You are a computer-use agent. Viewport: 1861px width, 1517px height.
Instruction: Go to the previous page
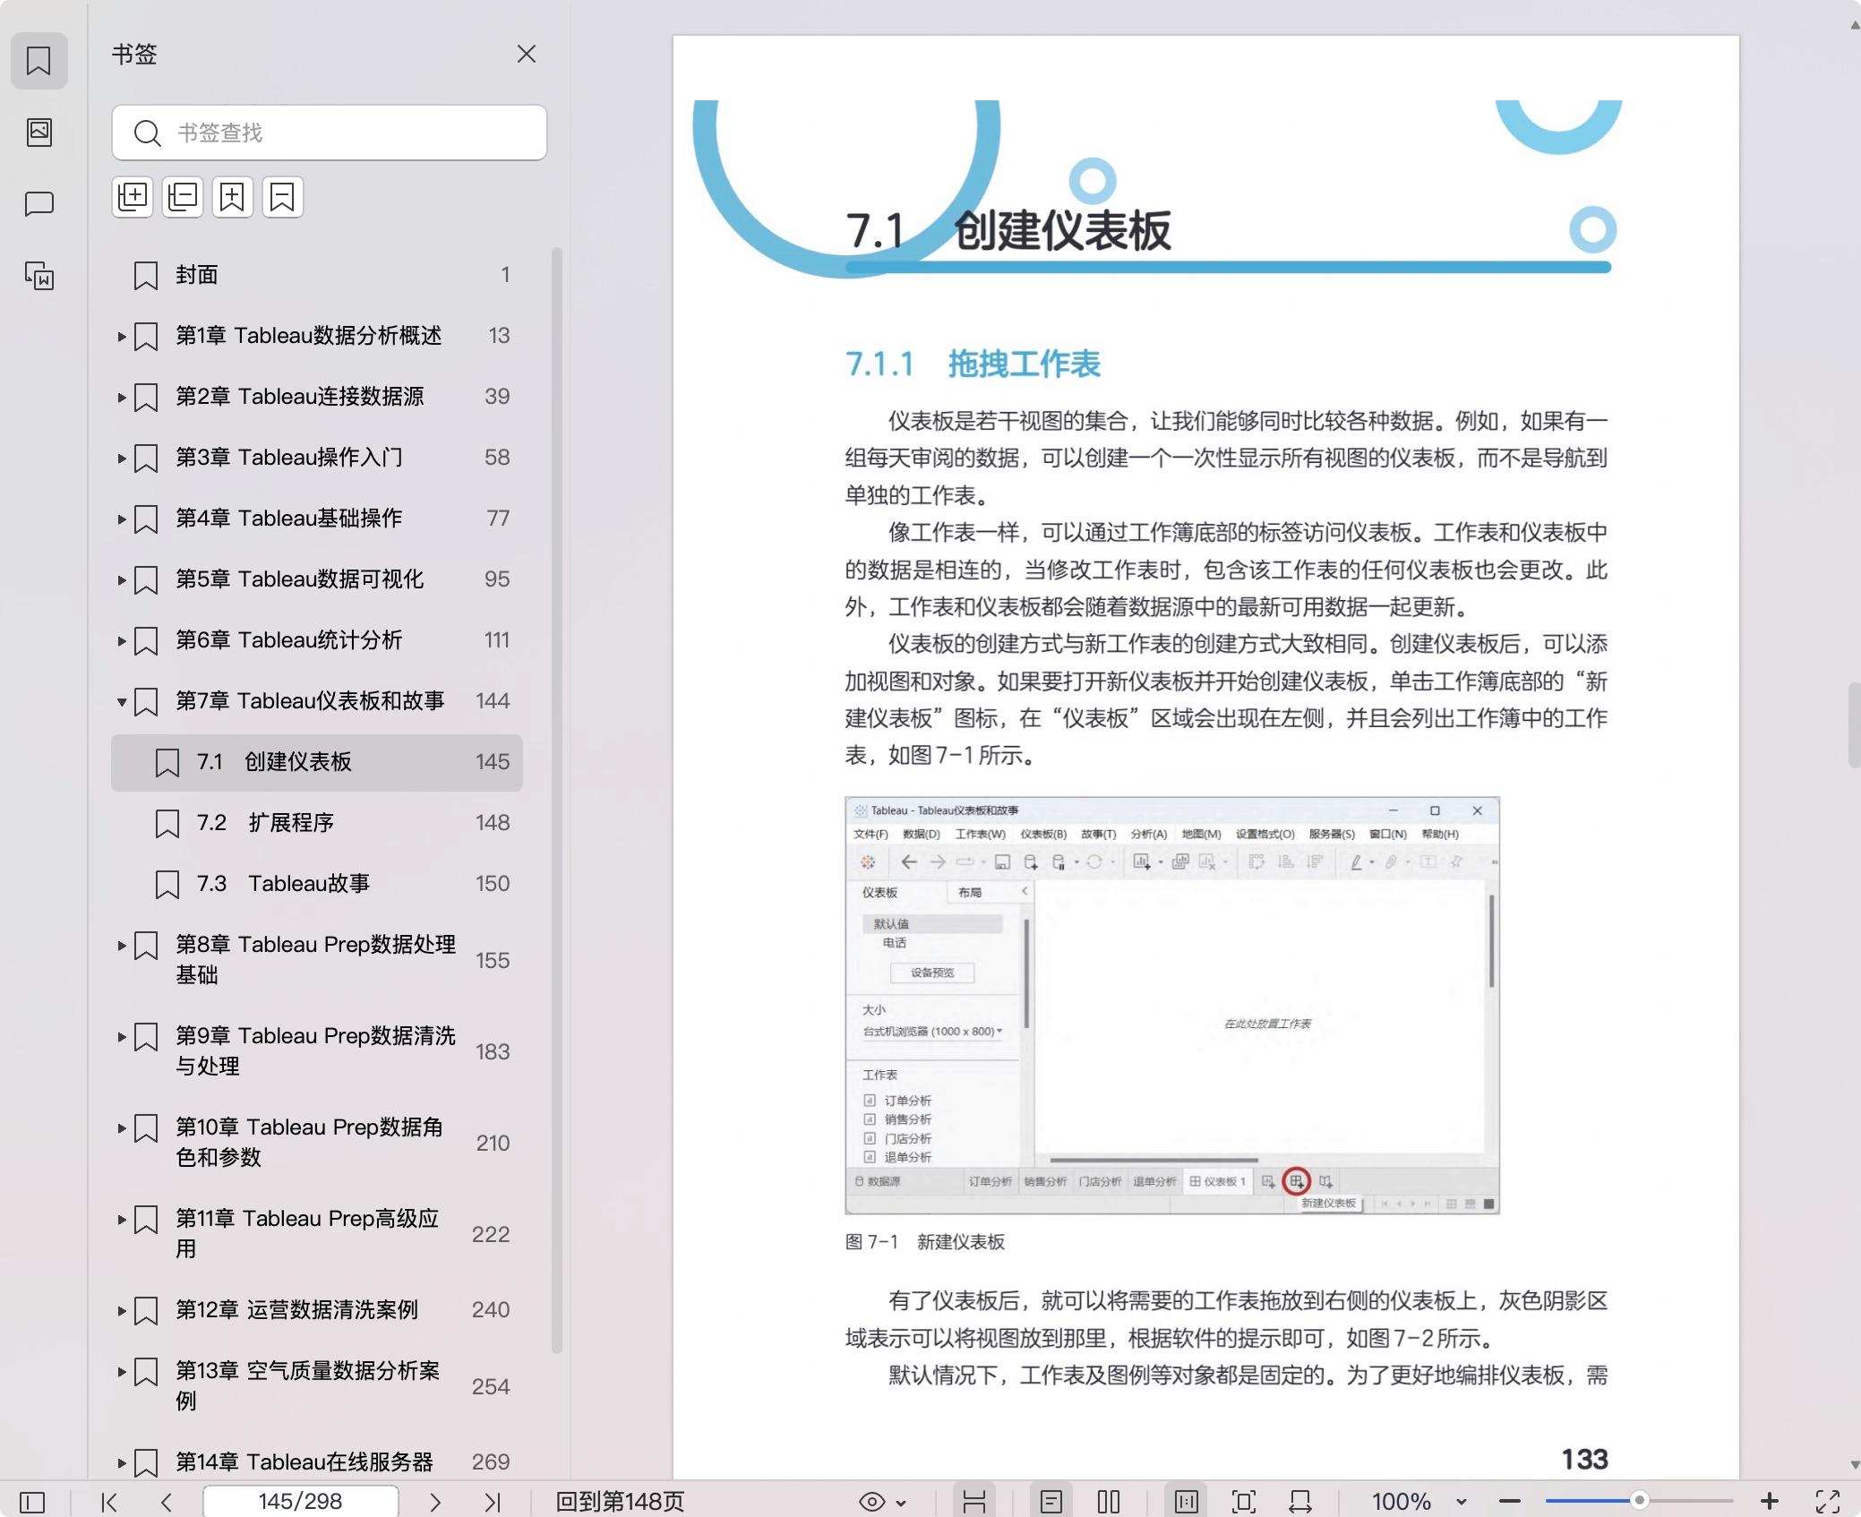coord(167,1502)
